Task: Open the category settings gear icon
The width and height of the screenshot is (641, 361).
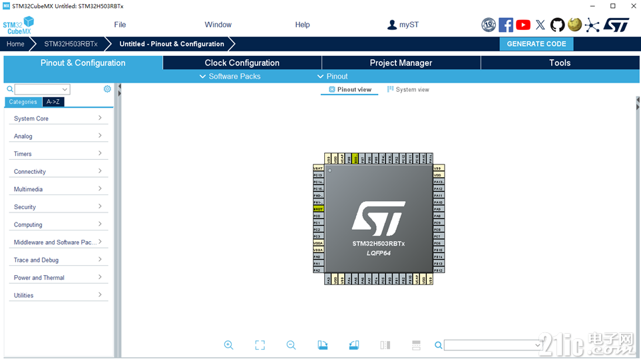Action: pos(107,89)
